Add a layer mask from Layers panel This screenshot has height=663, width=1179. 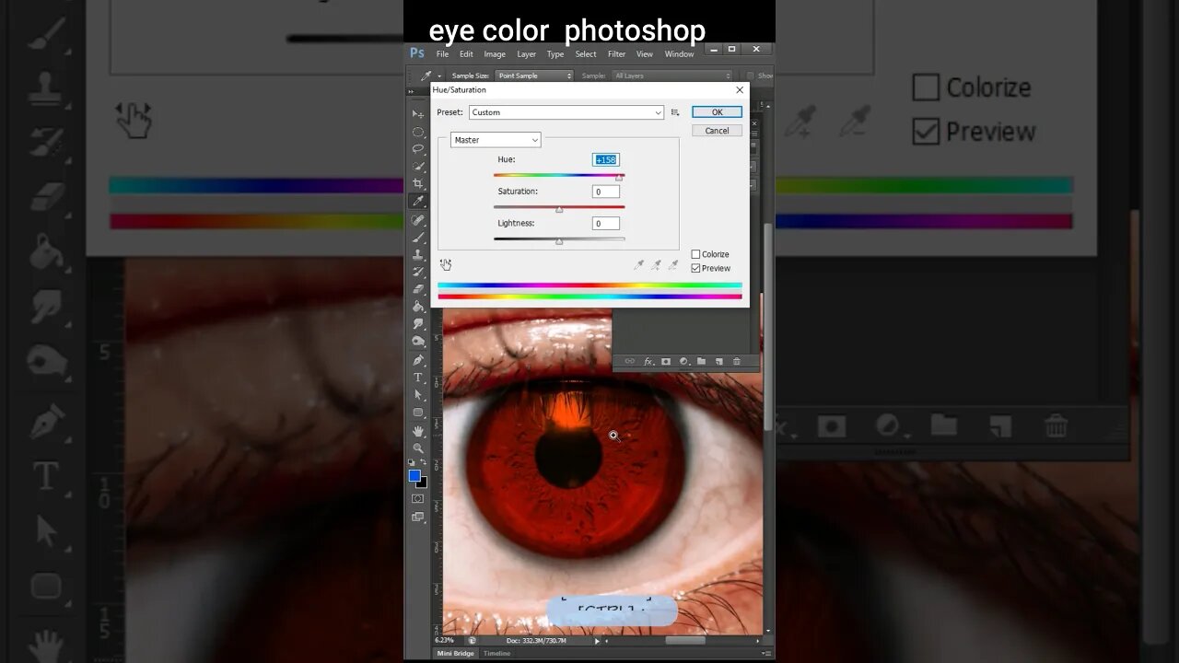point(666,362)
